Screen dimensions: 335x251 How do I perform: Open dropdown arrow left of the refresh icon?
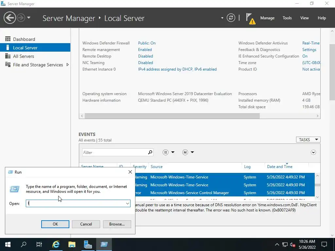pos(222,18)
